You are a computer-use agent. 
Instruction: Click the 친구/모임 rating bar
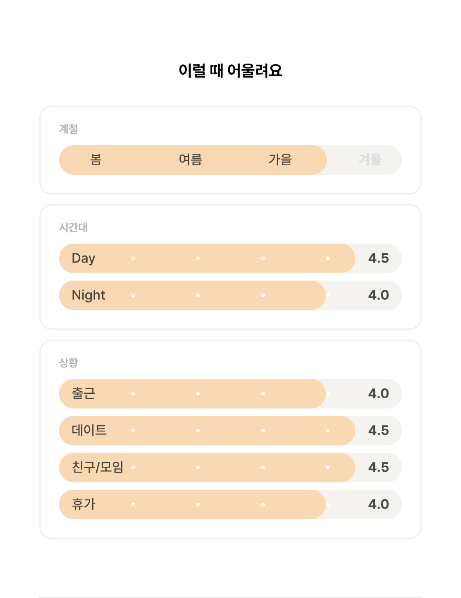click(x=230, y=468)
